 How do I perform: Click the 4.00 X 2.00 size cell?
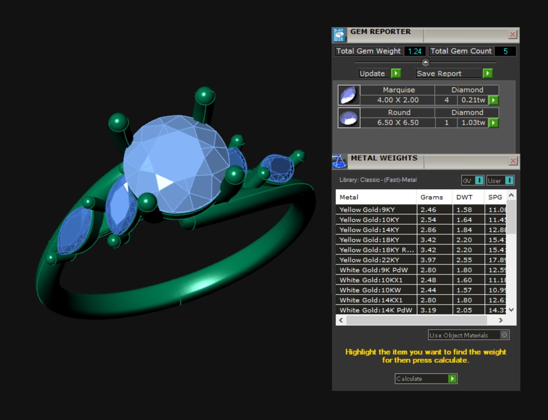(x=398, y=100)
